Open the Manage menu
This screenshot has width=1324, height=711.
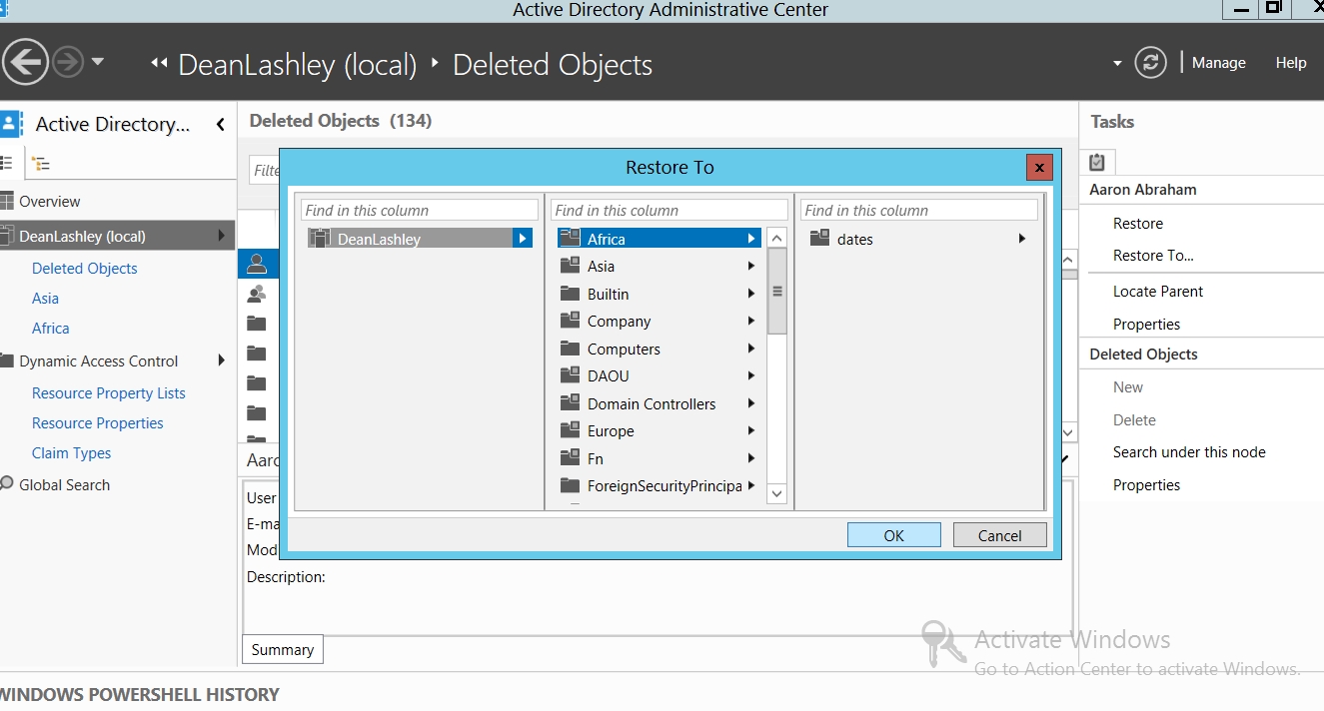pyautogui.click(x=1218, y=63)
